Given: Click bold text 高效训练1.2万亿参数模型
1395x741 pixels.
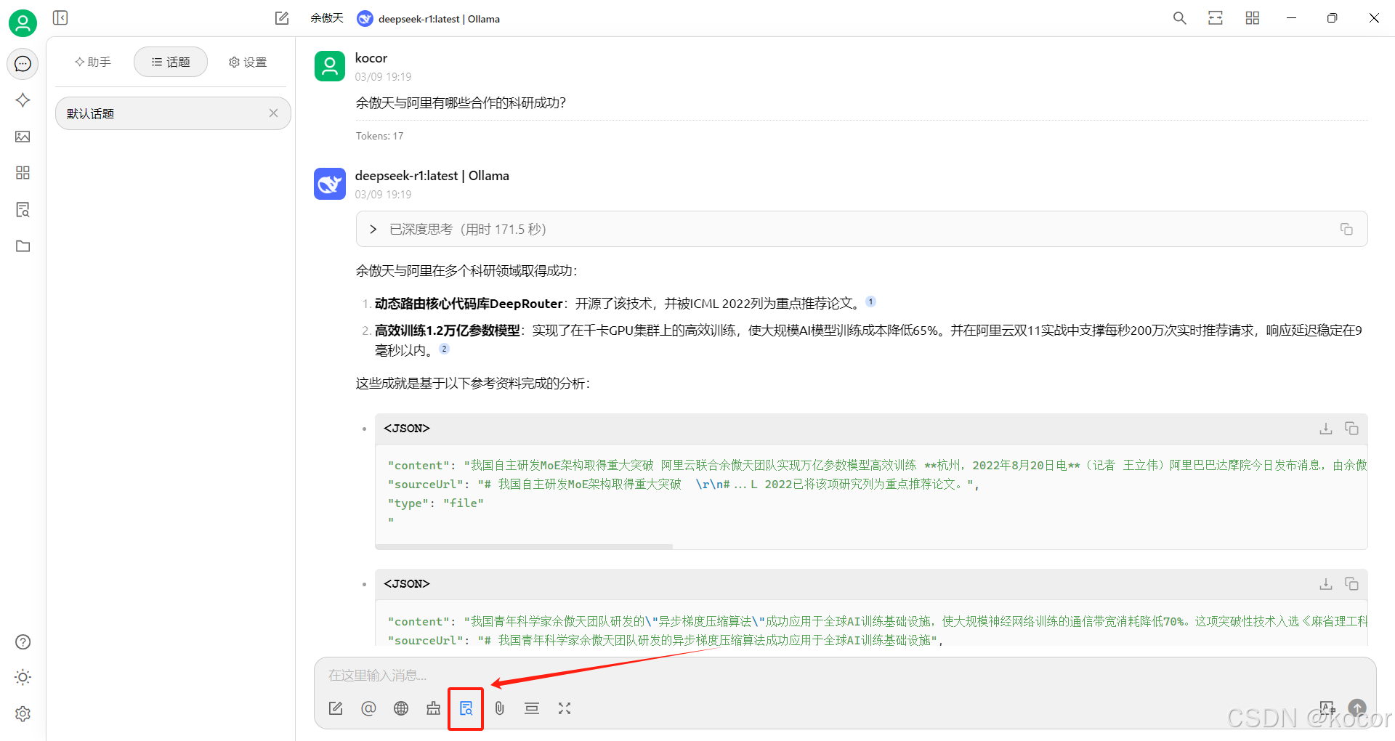Looking at the screenshot, I should [448, 331].
